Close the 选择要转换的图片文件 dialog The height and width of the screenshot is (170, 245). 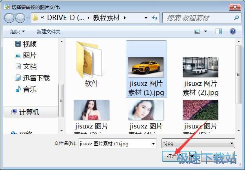(x=235, y=7)
